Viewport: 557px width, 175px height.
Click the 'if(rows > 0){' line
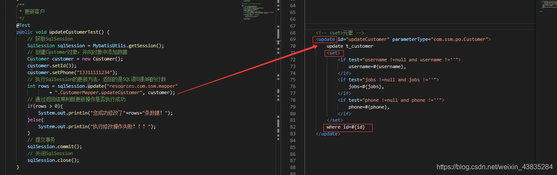[45, 106]
